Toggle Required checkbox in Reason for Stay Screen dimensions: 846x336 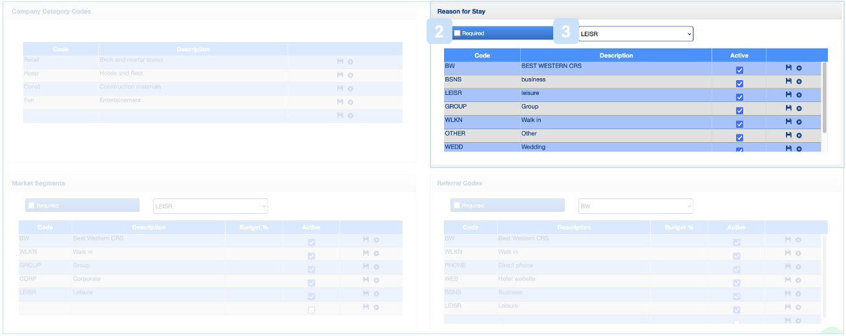pyautogui.click(x=458, y=34)
